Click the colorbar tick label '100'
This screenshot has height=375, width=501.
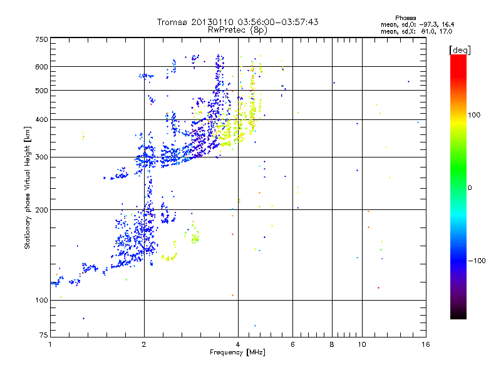474,115
